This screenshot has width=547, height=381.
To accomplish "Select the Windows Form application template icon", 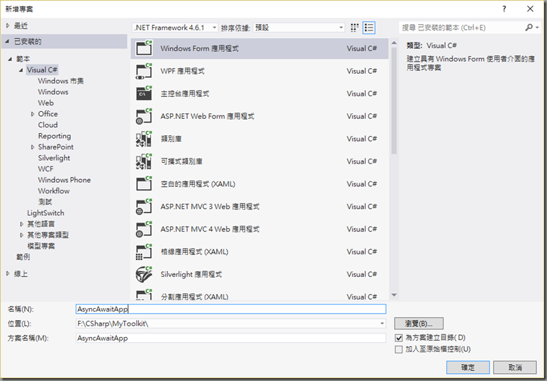I will click(x=144, y=48).
